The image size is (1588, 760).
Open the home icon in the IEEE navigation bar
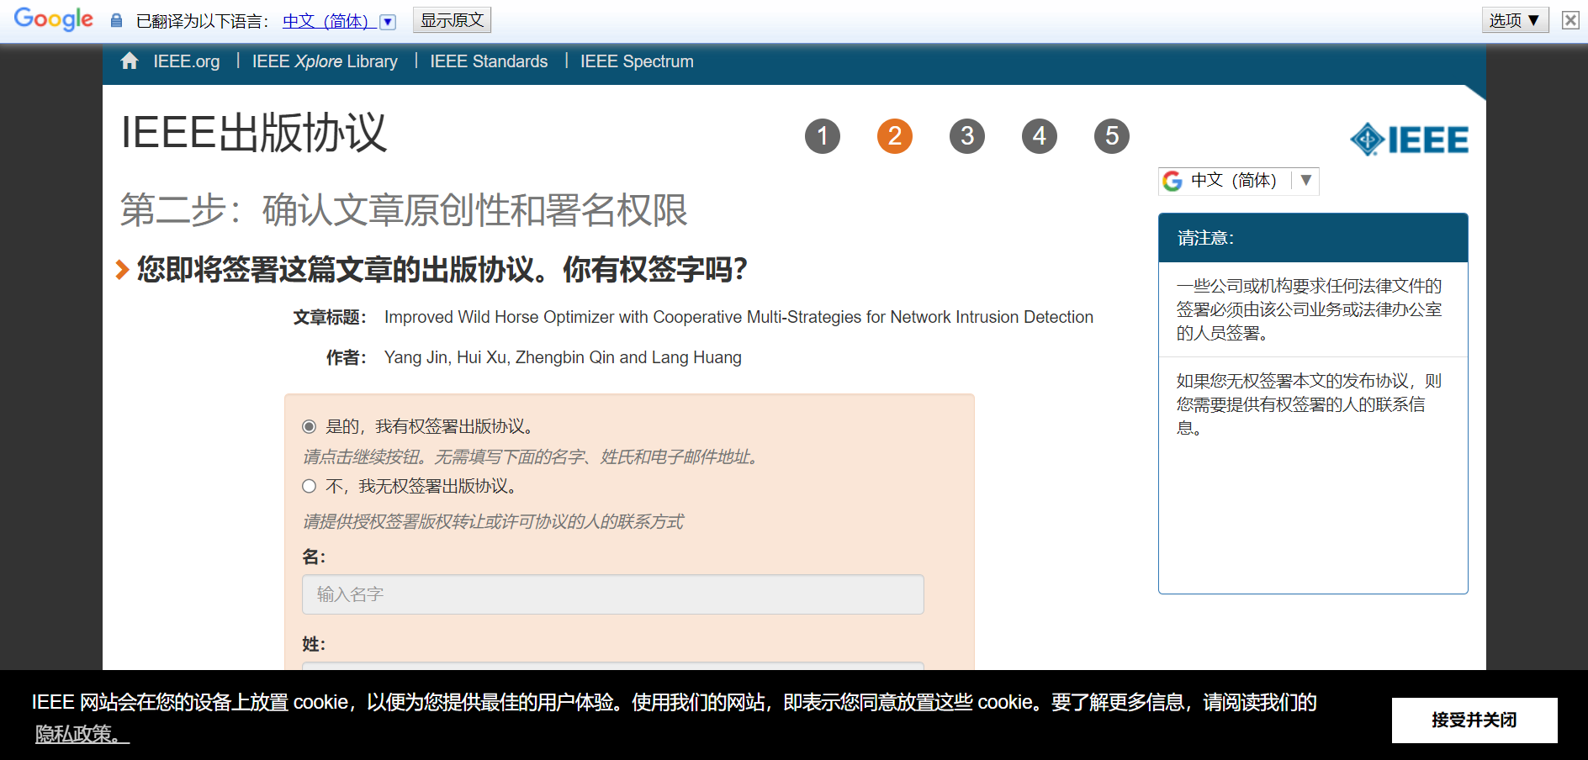pyautogui.click(x=130, y=61)
